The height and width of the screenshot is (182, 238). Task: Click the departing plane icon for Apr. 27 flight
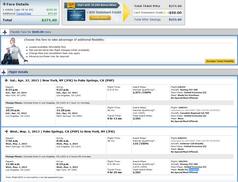[x=7, y=80]
